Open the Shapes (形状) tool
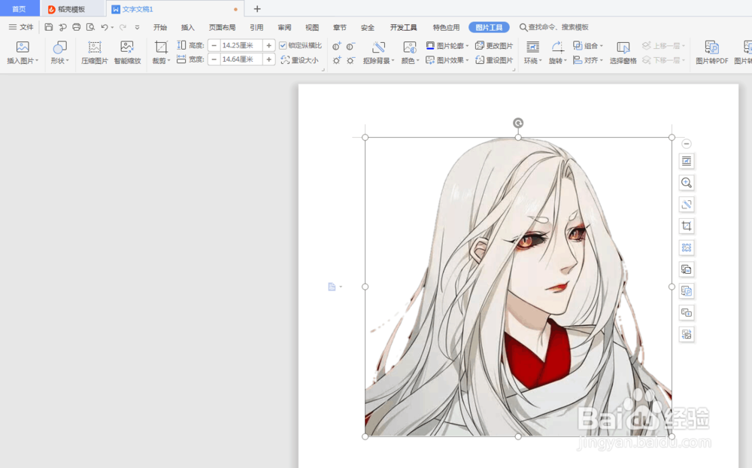 pos(59,47)
